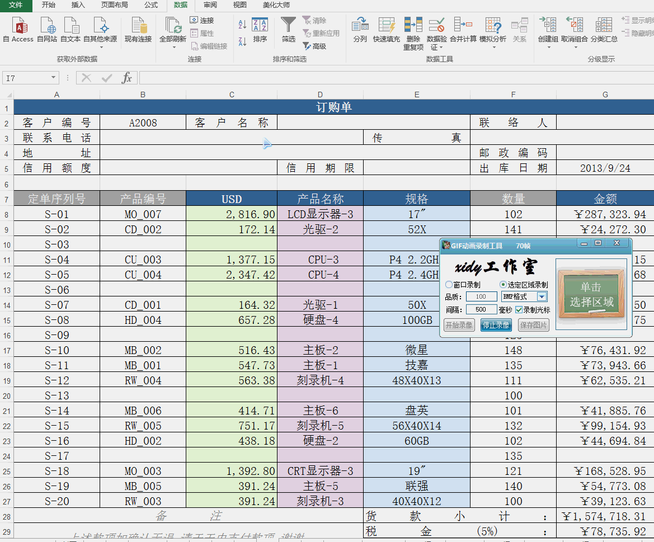Open the Sort (排序) dialog
654x542 pixels.
[260, 29]
